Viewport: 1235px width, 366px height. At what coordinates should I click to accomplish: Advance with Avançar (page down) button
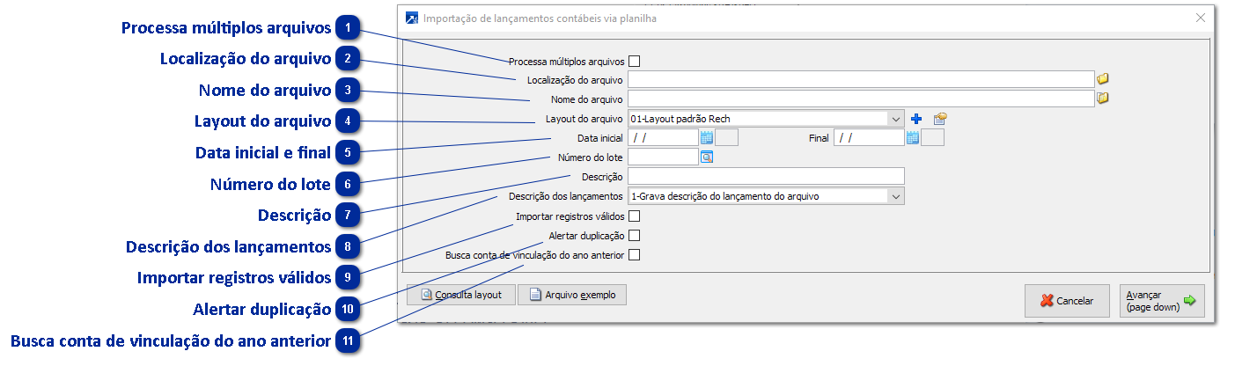(x=1161, y=300)
